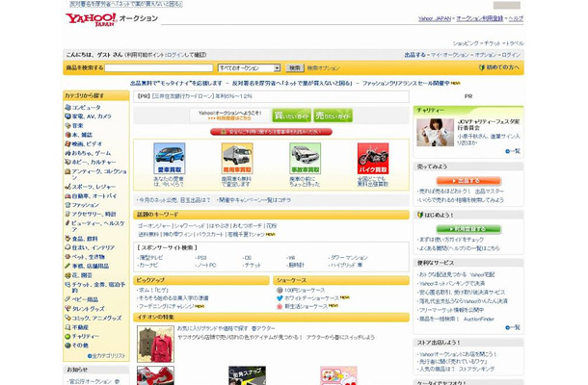This screenshot has width=588, height=385.
Task: Click the green 売りたいガイド button
Action: point(333,115)
